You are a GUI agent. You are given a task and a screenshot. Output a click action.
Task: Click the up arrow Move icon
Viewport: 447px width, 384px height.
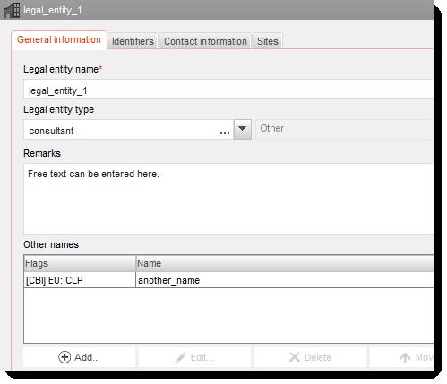[405, 357]
